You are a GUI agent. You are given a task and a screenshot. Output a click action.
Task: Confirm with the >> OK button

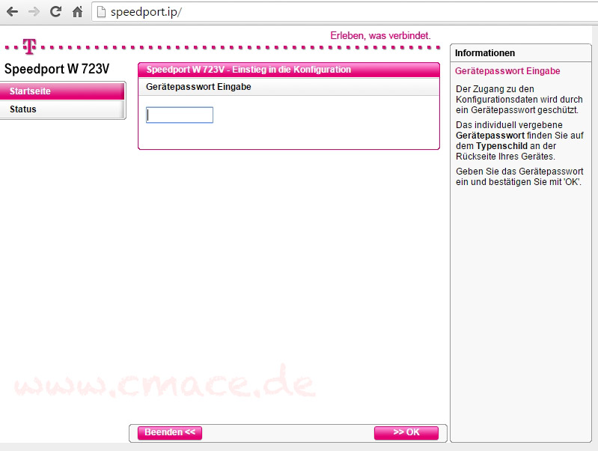pos(406,432)
